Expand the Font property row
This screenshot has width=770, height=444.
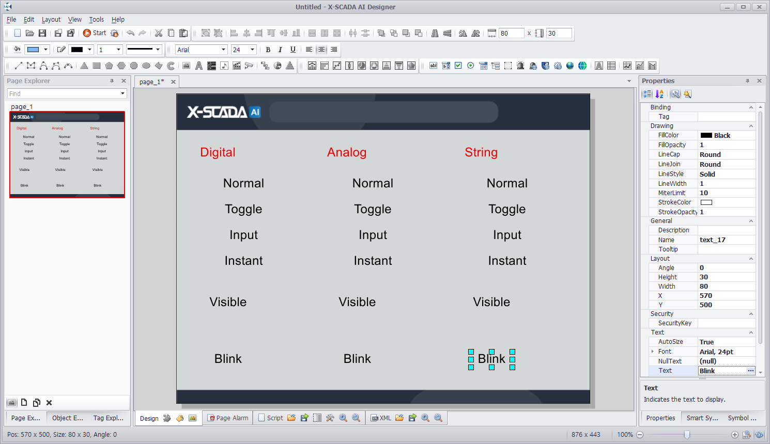coord(653,352)
